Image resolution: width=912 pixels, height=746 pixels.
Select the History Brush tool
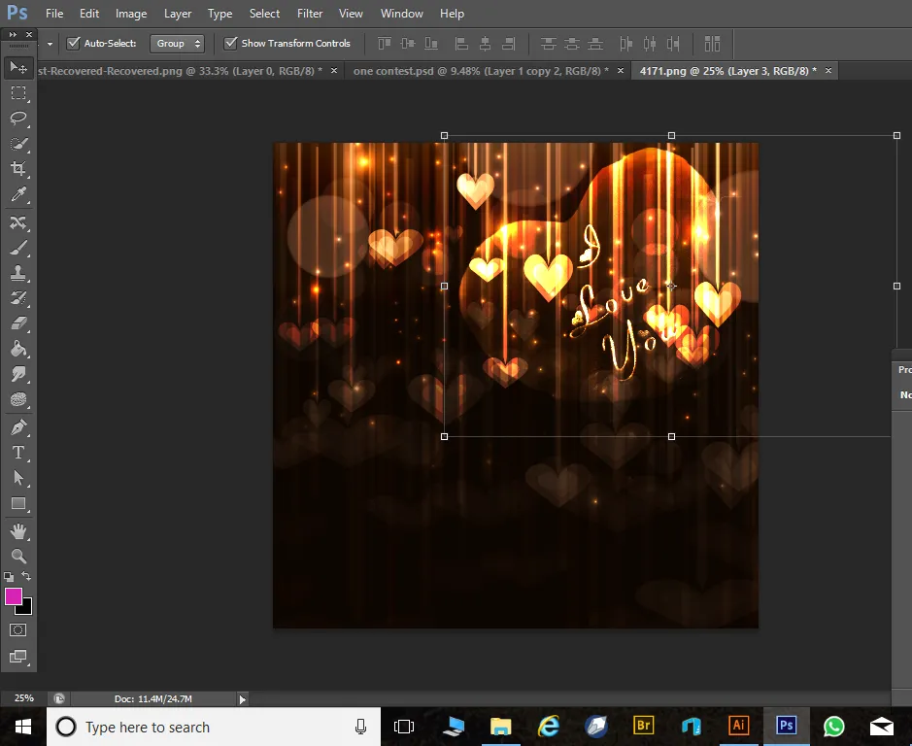tap(18, 298)
